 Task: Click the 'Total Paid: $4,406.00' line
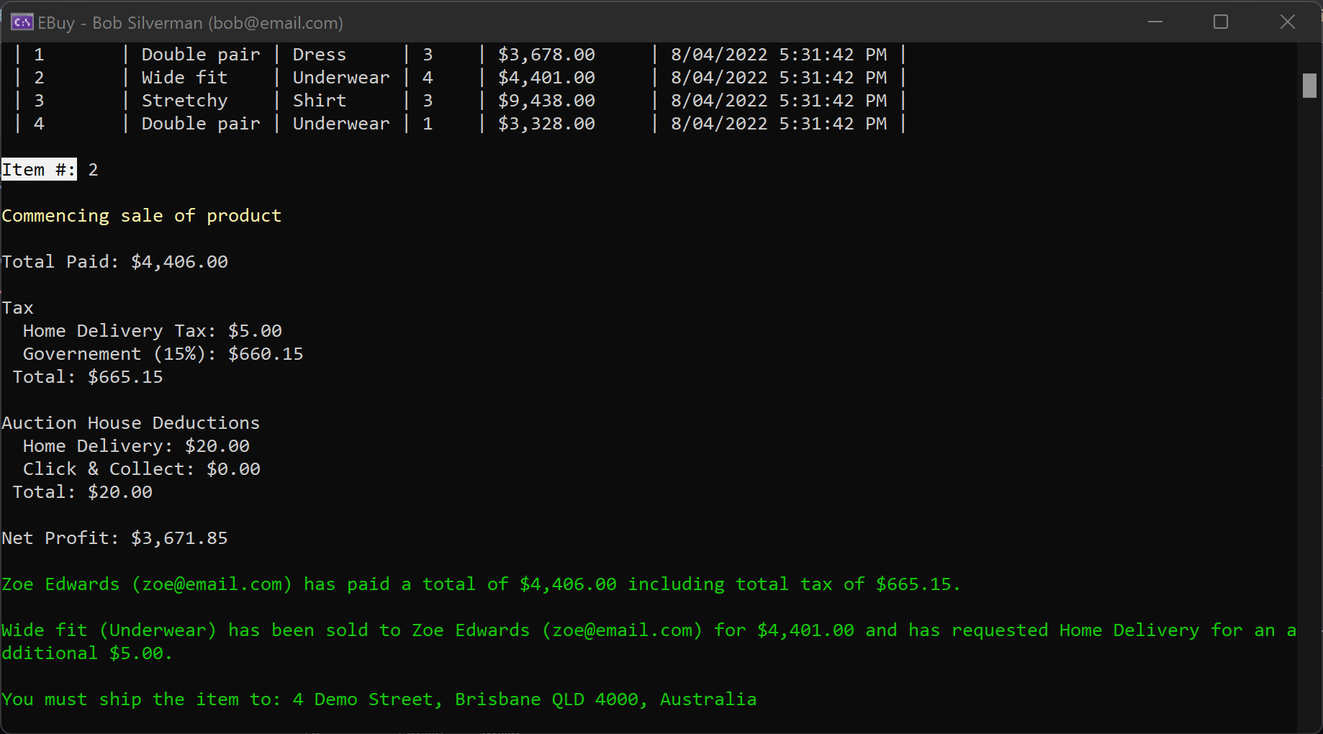[x=114, y=262]
